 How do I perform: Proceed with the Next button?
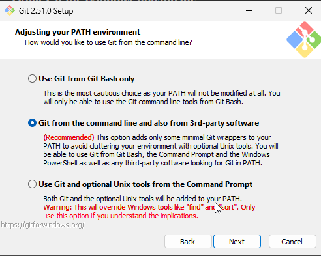(x=237, y=242)
